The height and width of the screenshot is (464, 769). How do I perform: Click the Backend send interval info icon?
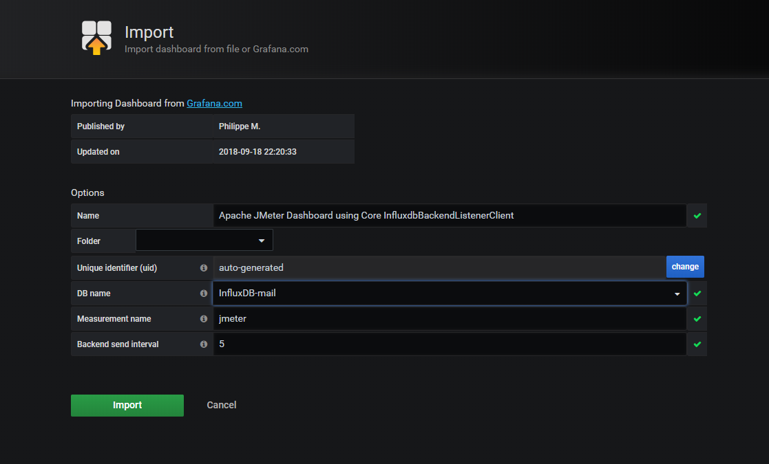coord(204,344)
